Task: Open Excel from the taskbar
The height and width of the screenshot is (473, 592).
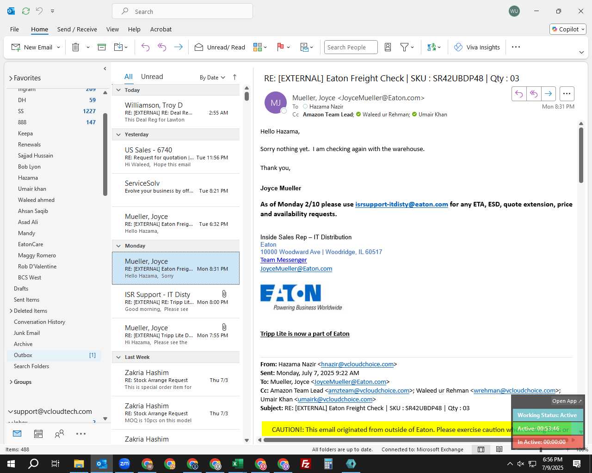Action: [x=238, y=464]
